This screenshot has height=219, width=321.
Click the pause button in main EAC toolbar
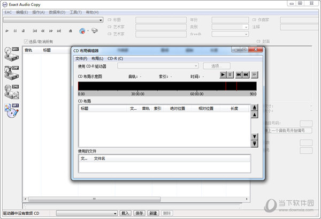click(15, 31)
